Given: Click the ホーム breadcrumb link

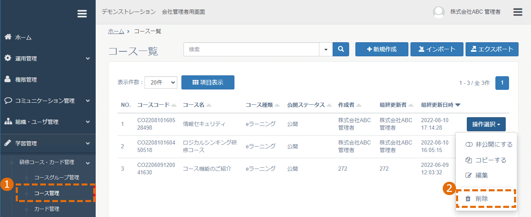Looking at the screenshot, I should coord(116,31).
